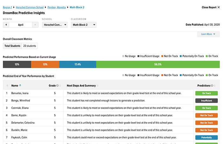Select student name Bonga, Winnifred

(x=21, y=101)
